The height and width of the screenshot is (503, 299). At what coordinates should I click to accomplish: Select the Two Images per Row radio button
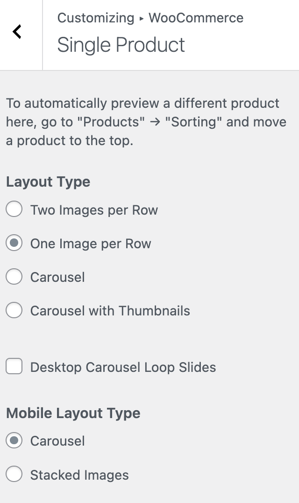click(x=14, y=210)
